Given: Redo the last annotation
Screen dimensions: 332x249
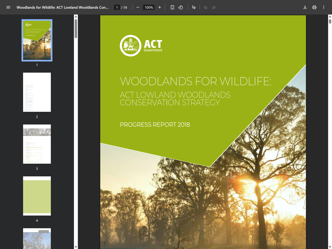Looking at the screenshot, I should [214, 7].
